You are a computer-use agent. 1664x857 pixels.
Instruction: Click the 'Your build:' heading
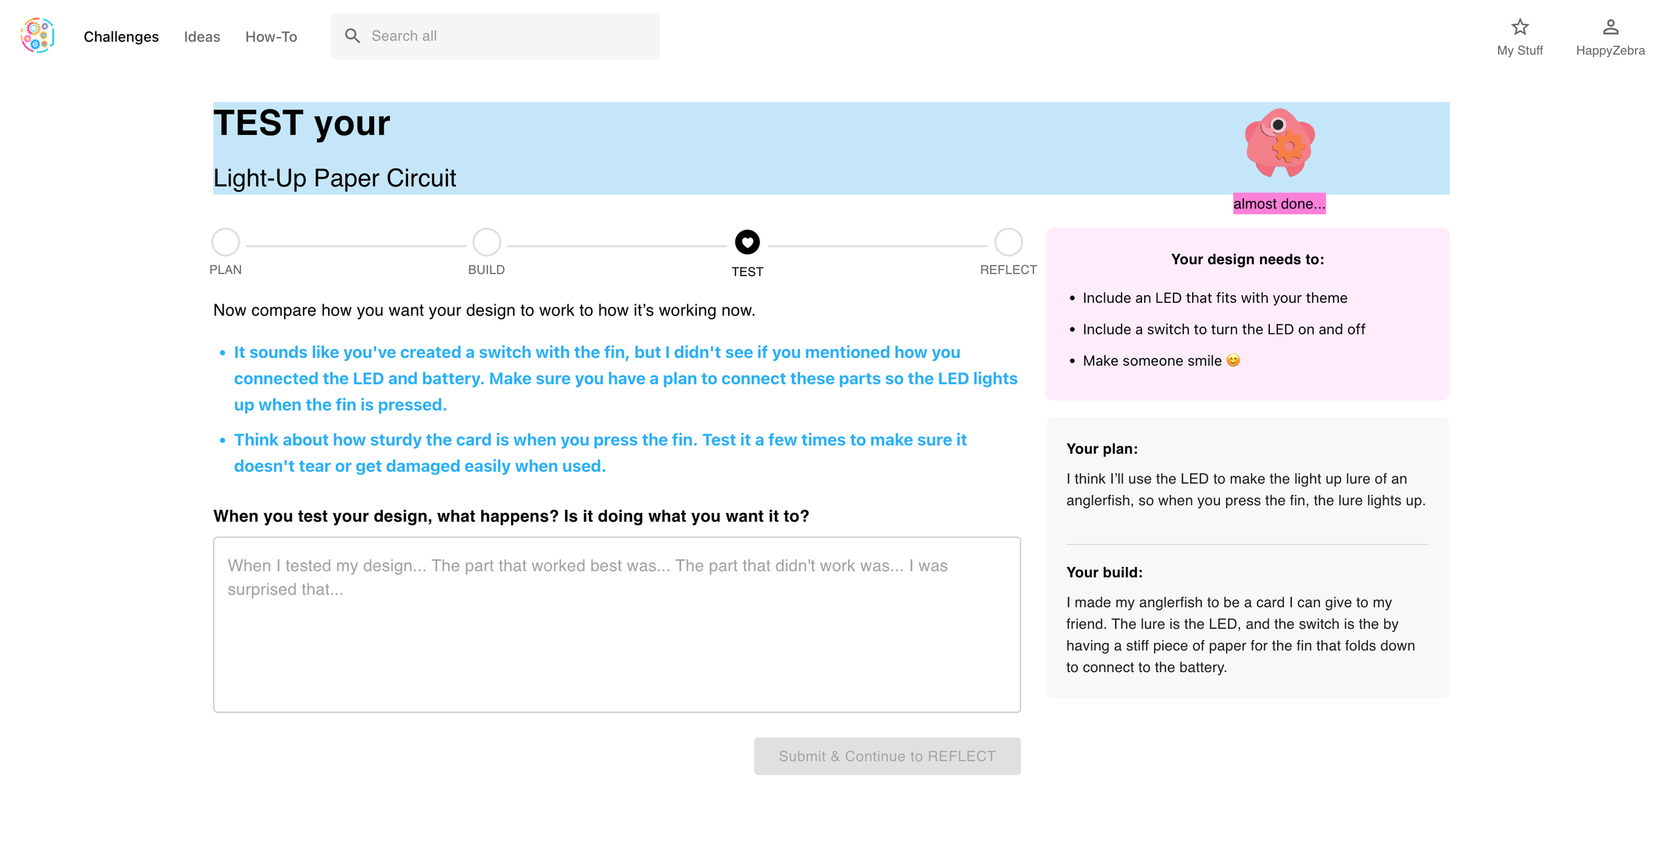point(1104,573)
